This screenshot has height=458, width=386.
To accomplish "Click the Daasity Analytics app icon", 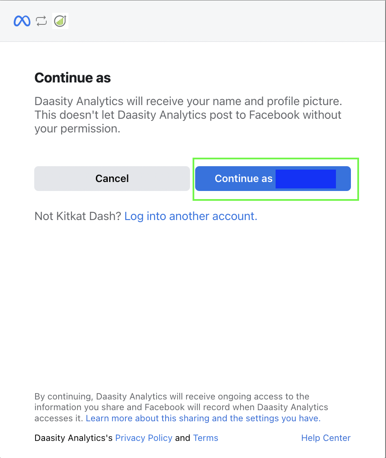I will click(60, 21).
